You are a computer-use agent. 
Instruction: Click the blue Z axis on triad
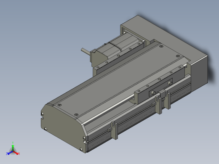click(x=9, y=153)
